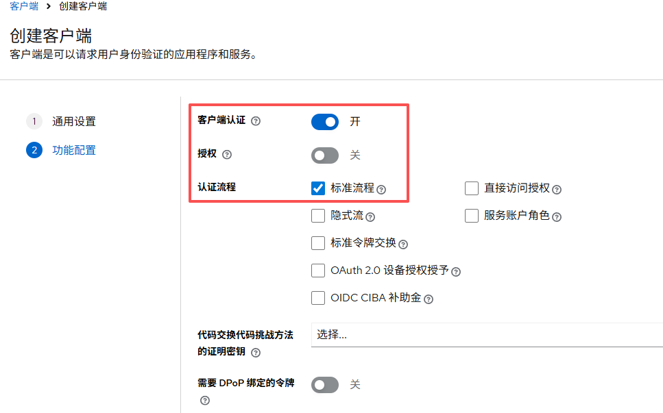Show help for 需要 DPoP 绑定的令牌
Image resolution: width=663 pixels, height=413 pixels.
pyautogui.click(x=204, y=400)
